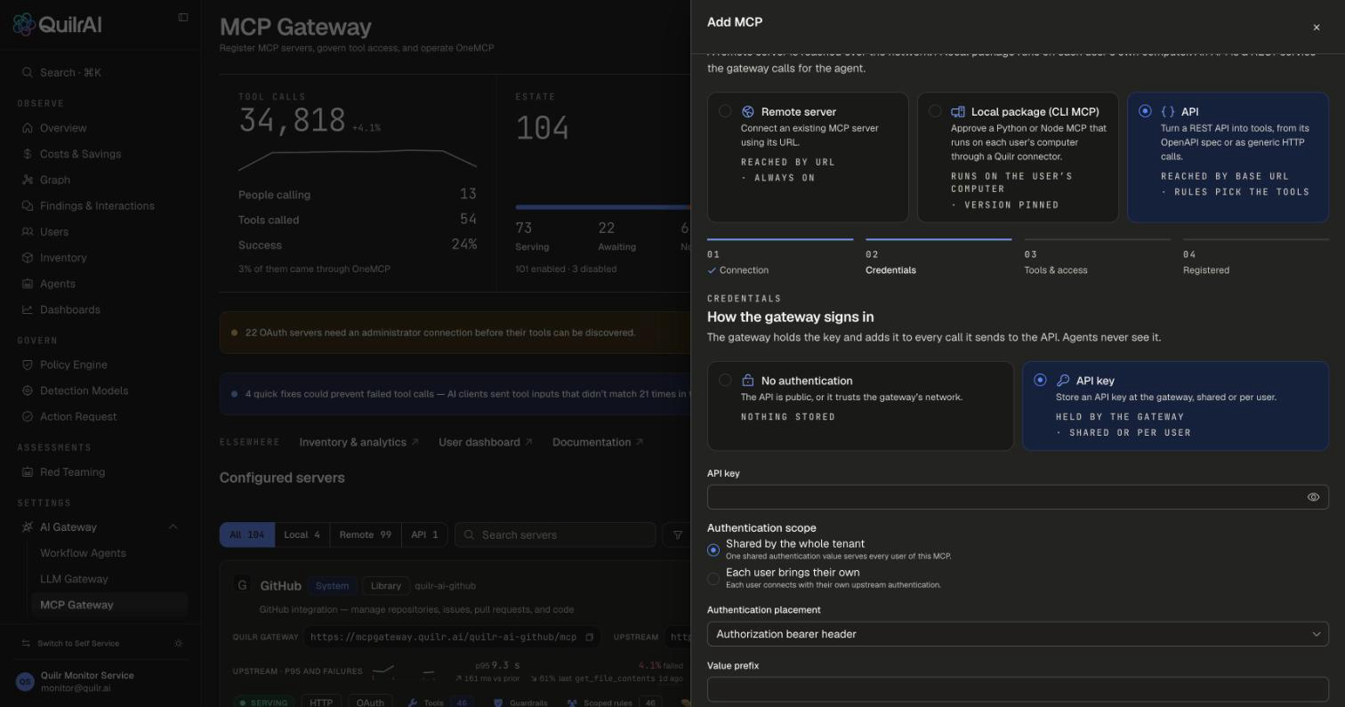Screen dimensions: 1345x707
Task: Click the Search servers field
Action: click(556, 534)
